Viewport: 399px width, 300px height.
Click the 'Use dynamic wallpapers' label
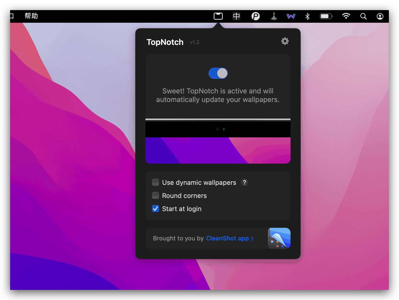click(x=199, y=183)
